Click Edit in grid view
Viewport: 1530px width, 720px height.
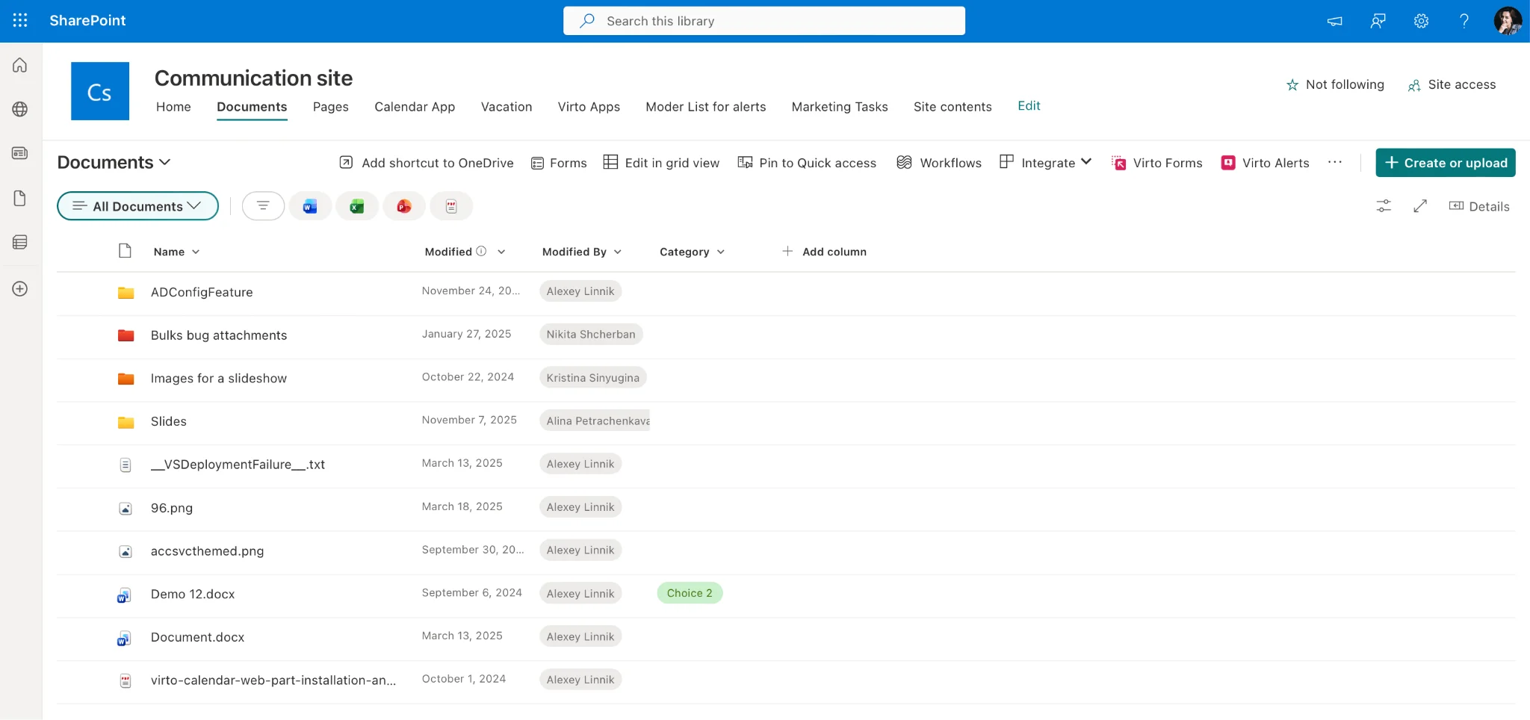[662, 163]
